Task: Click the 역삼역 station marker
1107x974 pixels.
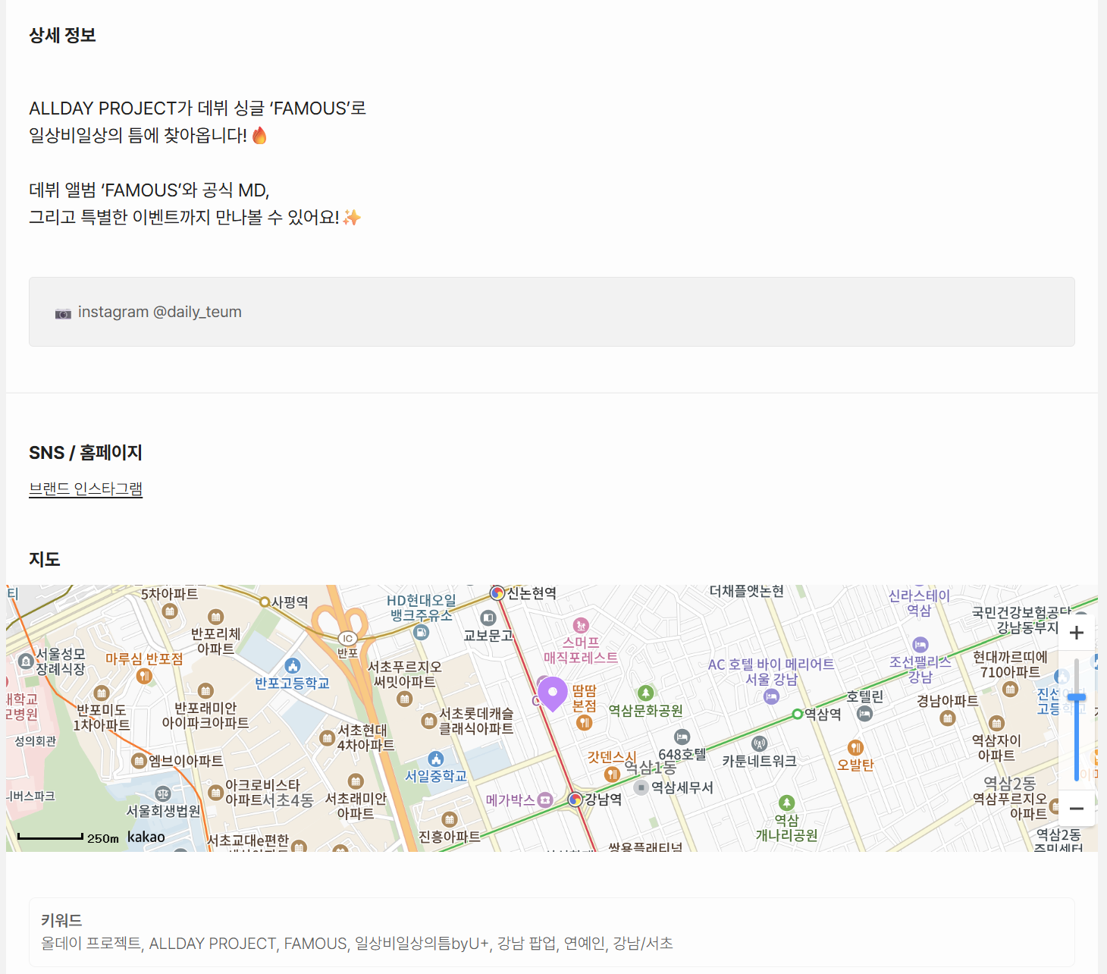Action: click(797, 714)
